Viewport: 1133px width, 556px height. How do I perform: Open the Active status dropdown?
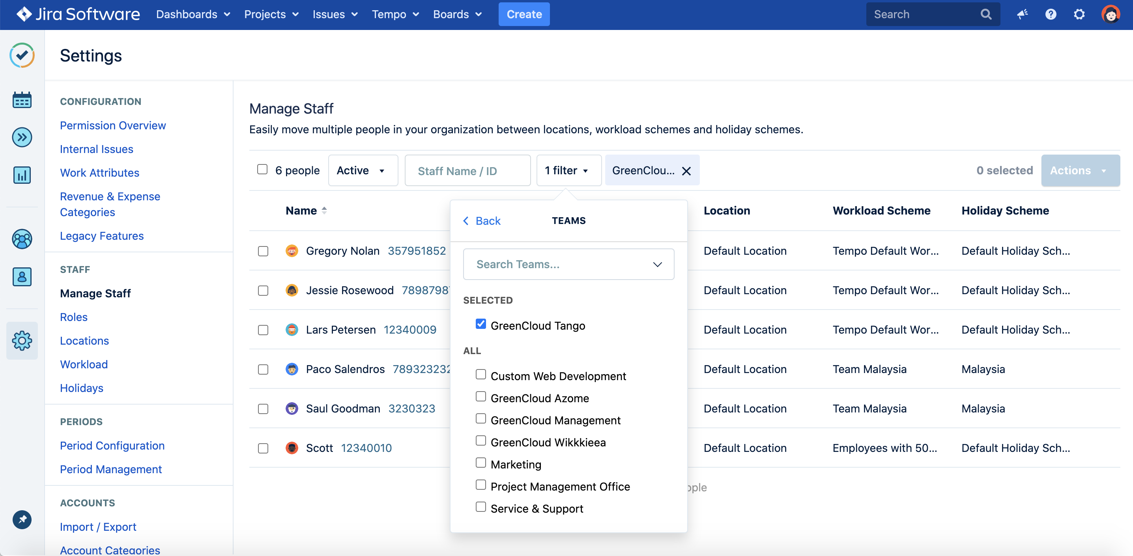tap(363, 170)
